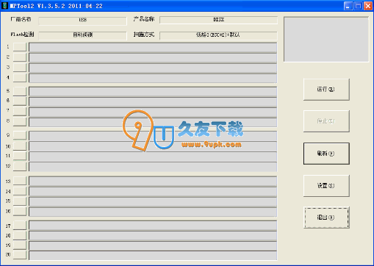Click port 16 slot button
374x266 pixels.
(20, 211)
